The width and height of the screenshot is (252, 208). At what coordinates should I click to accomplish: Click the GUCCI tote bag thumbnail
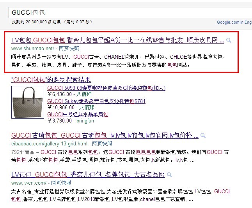pos(28,102)
